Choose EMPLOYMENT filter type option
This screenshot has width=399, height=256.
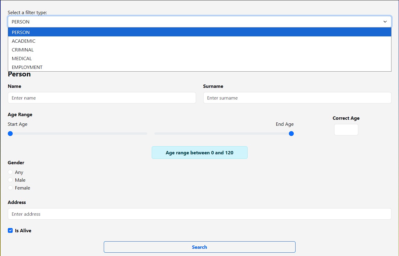(x=27, y=67)
